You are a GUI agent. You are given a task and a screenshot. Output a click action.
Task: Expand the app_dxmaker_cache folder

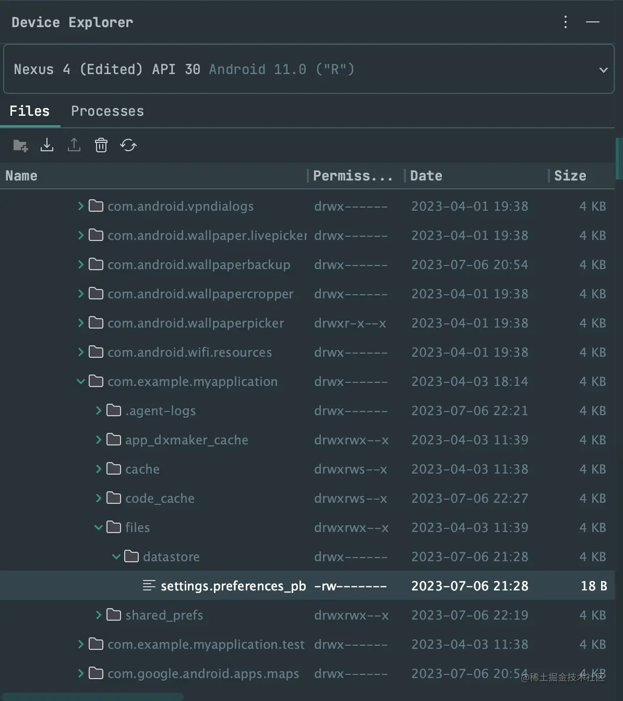(x=99, y=440)
